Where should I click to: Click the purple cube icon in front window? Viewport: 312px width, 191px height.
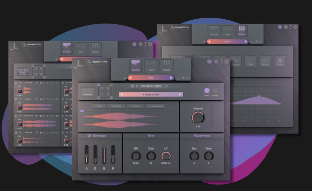[x=209, y=62]
